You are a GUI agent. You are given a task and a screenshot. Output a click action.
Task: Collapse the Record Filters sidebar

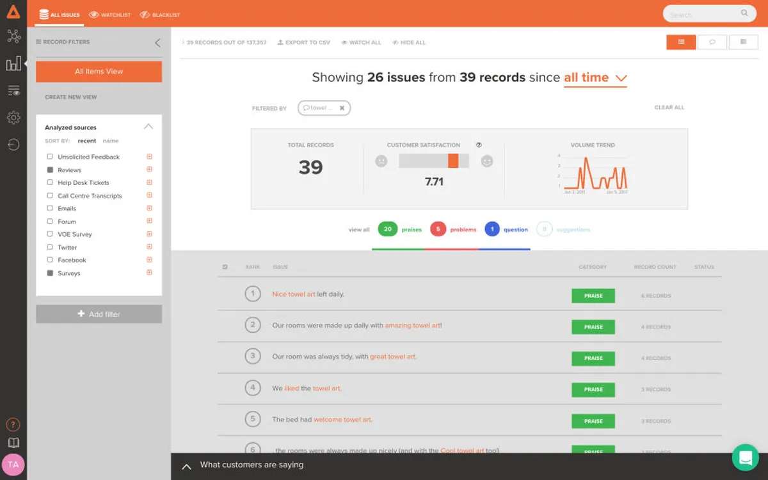pyautogui.click(x=157, y=43)
